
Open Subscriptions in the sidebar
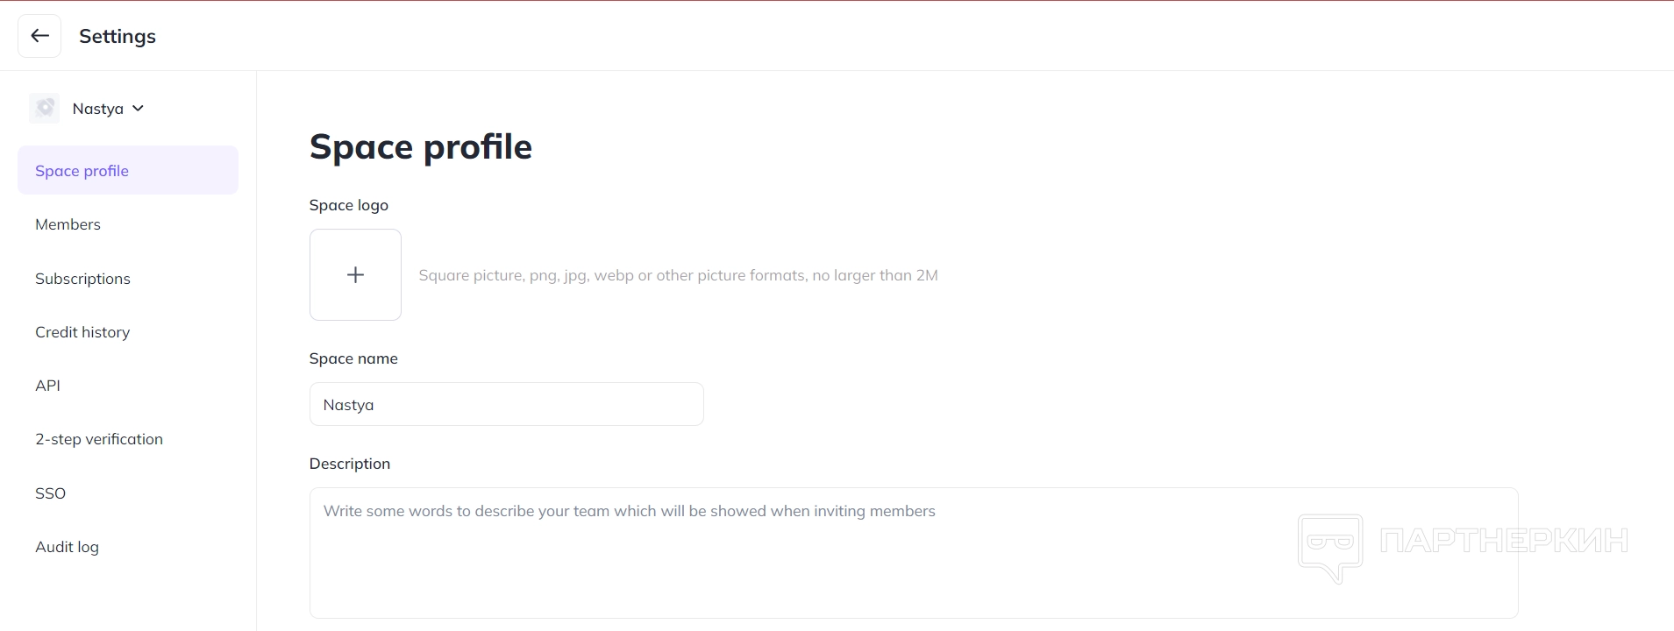pos(82,279)
